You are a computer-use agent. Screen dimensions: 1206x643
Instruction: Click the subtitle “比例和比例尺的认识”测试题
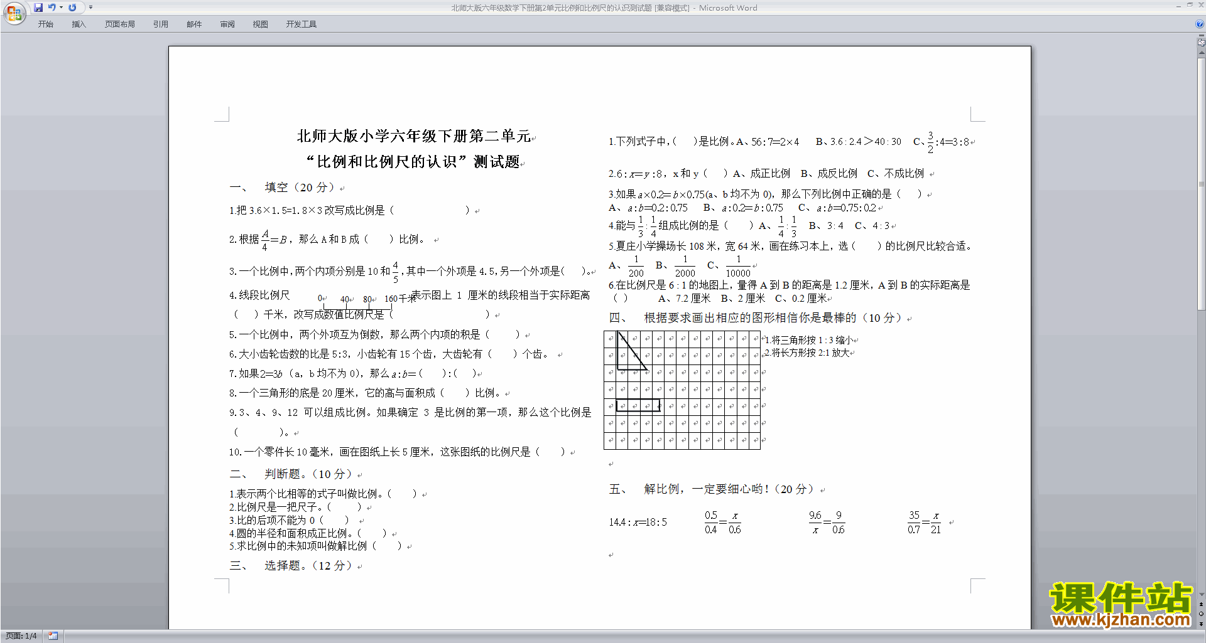(x=413, y=161)
